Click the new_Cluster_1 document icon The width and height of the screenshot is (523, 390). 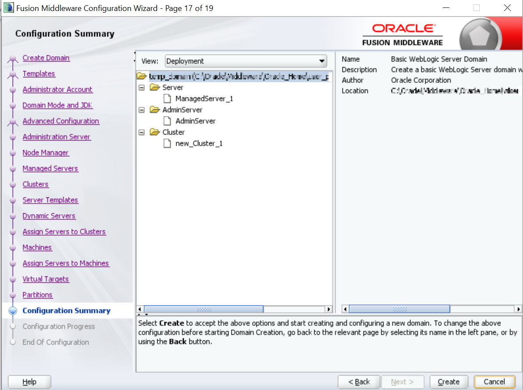click(x=167, y=143)
